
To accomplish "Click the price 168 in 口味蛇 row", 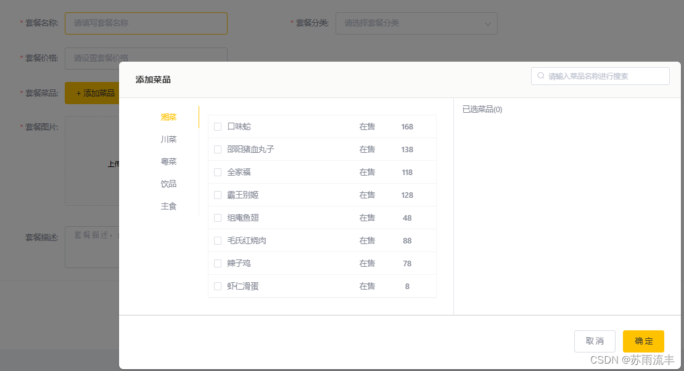I will 407,127.
